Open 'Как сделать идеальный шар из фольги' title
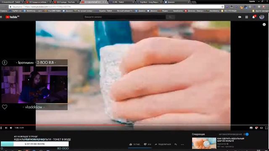Viewport: 269px width, 151px height. [x=231, y=140]
